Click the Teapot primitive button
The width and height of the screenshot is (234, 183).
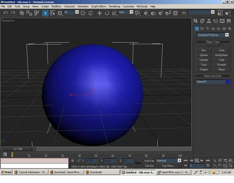(204, 70)
